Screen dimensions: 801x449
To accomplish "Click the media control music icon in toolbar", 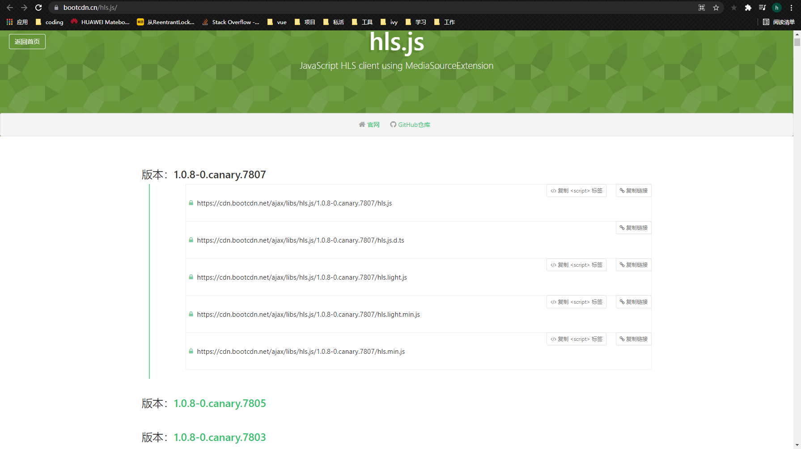I will pos(762,8).
